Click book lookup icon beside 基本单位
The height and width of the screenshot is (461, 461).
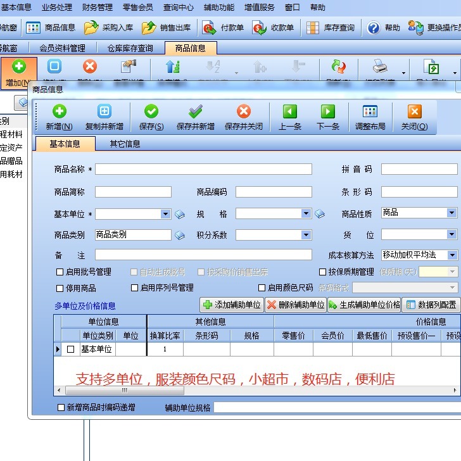180,214
